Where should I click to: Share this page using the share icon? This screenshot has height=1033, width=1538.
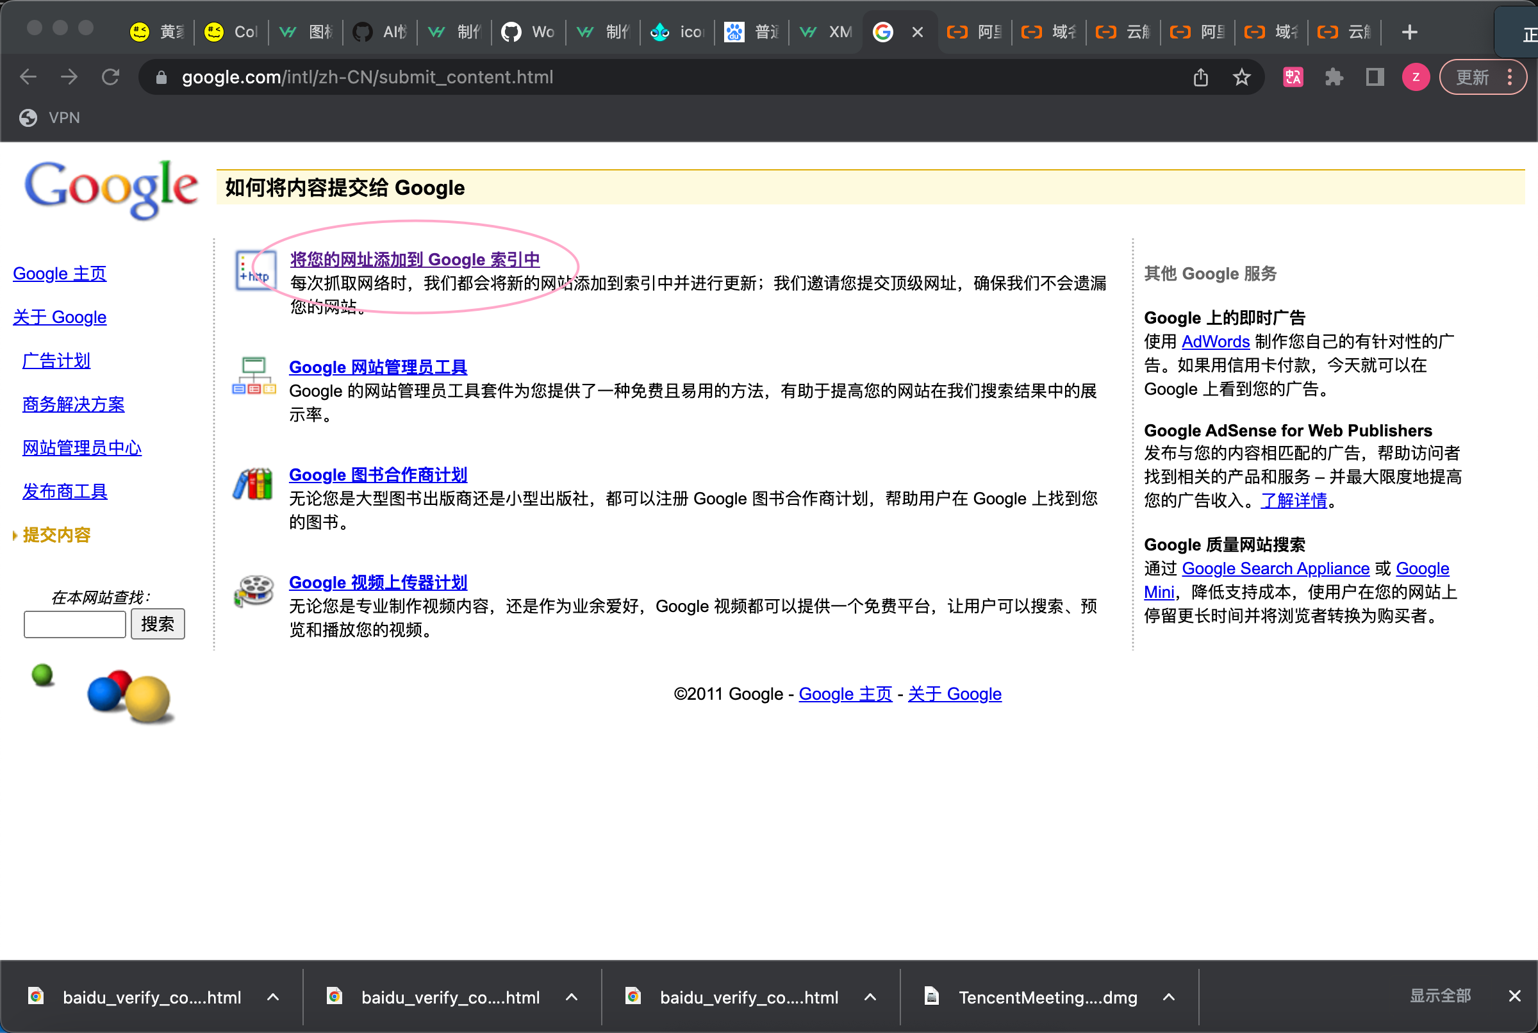click(1201, 77)
